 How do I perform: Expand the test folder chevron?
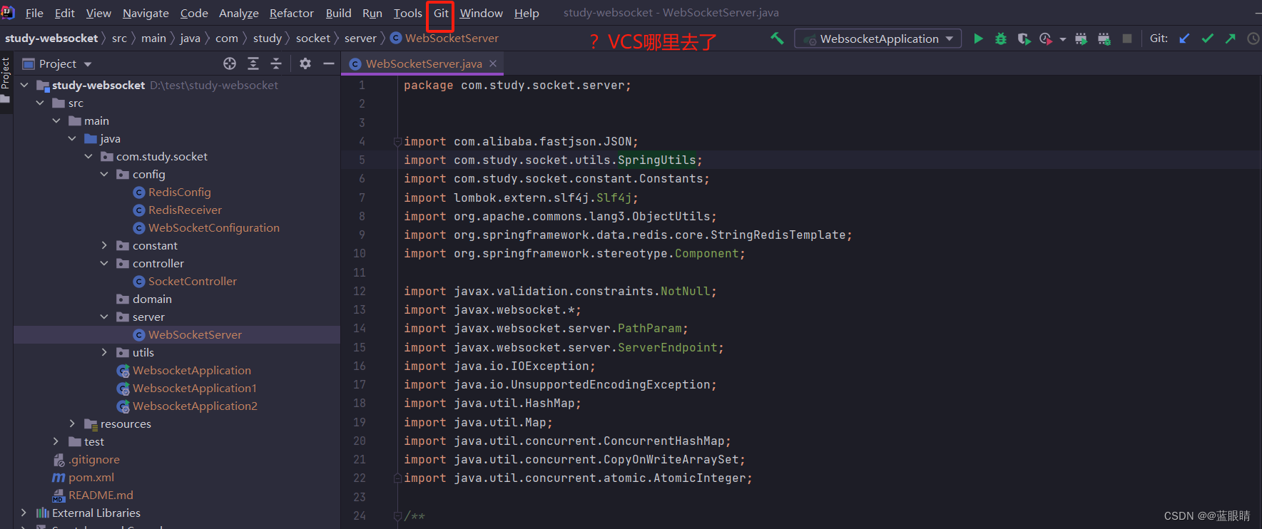click(56, 441)
